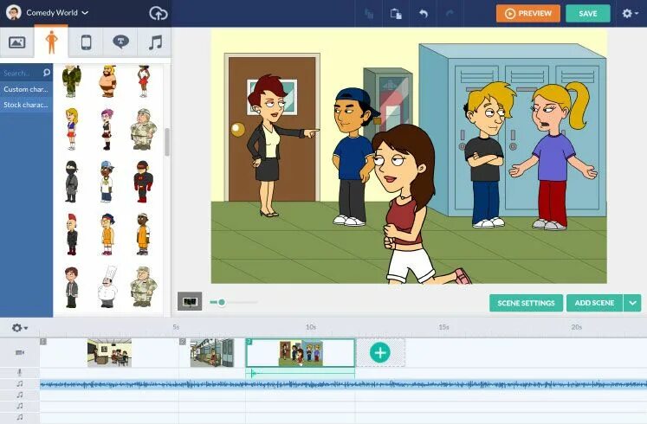The width and height of the screenshot is (647, 424).
Task: Click the paste clipboard icon
Action: pyautogui.click(x=396, y=14)
